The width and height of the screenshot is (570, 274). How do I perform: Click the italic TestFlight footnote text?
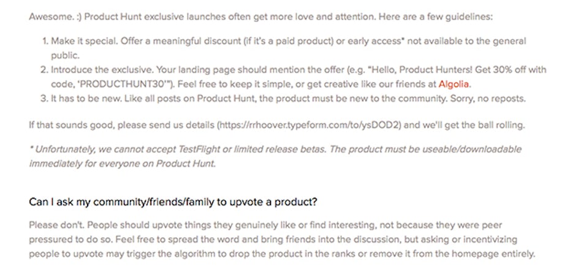click(x=275, y=156)
